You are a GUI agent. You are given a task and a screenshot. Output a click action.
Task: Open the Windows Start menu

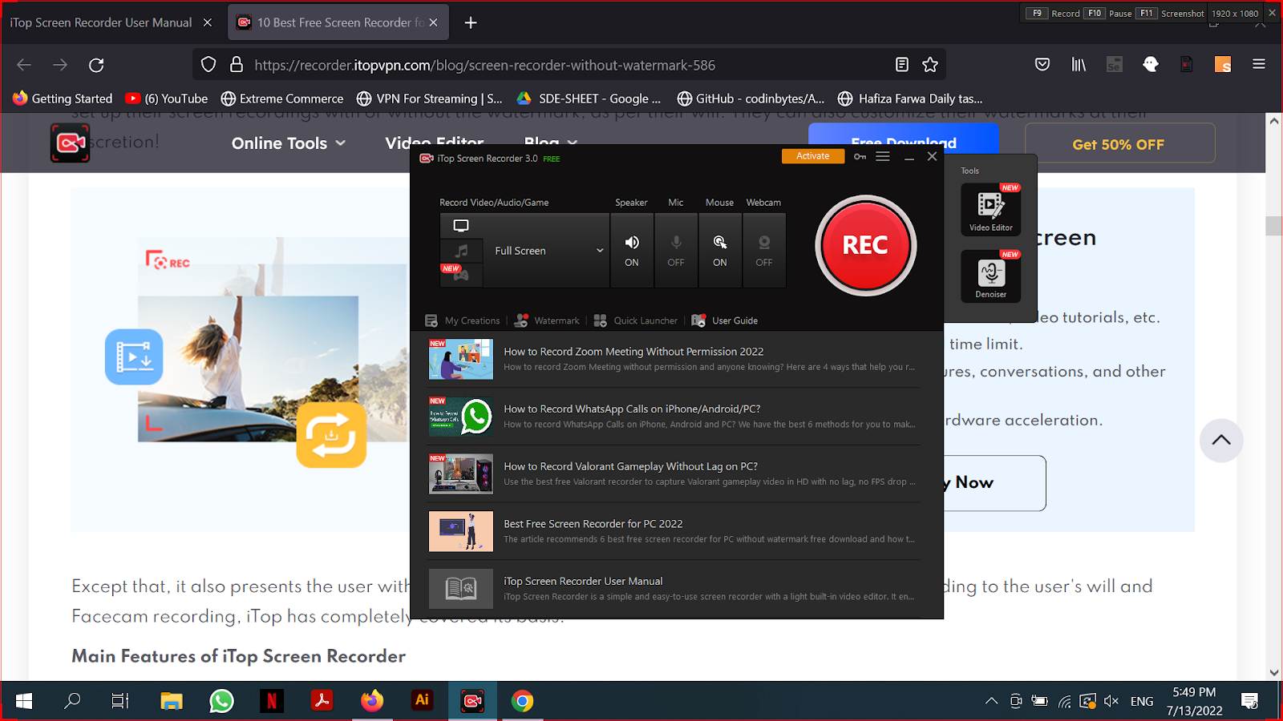coord(24,701)
